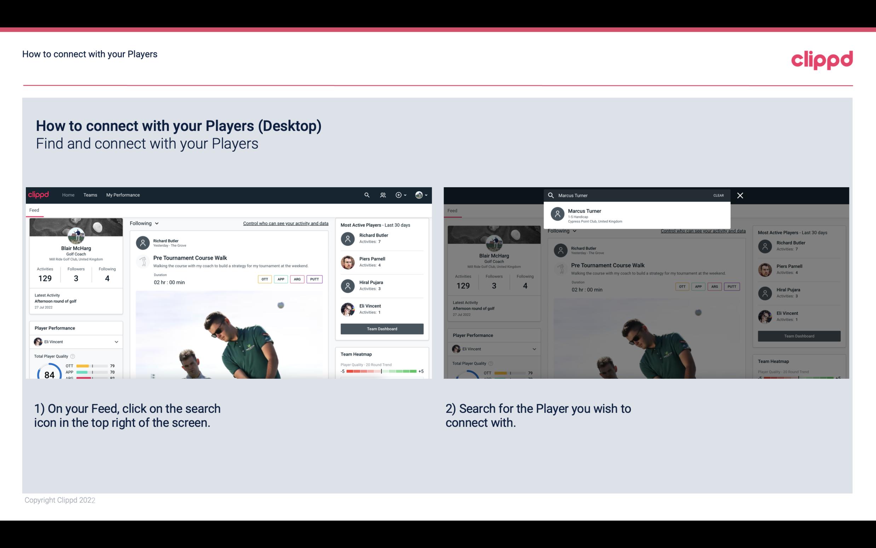Click the APP performance tag icon
The height and width of the screenshot is (548, 876).
point(280,279)
